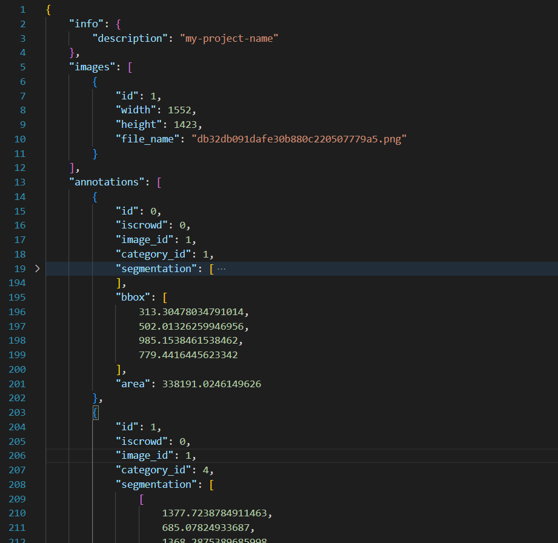This screenshot has width=558, height=543.
Task: Click the "iscrowd" key on line 205
Action: click(x=142, y=442)
